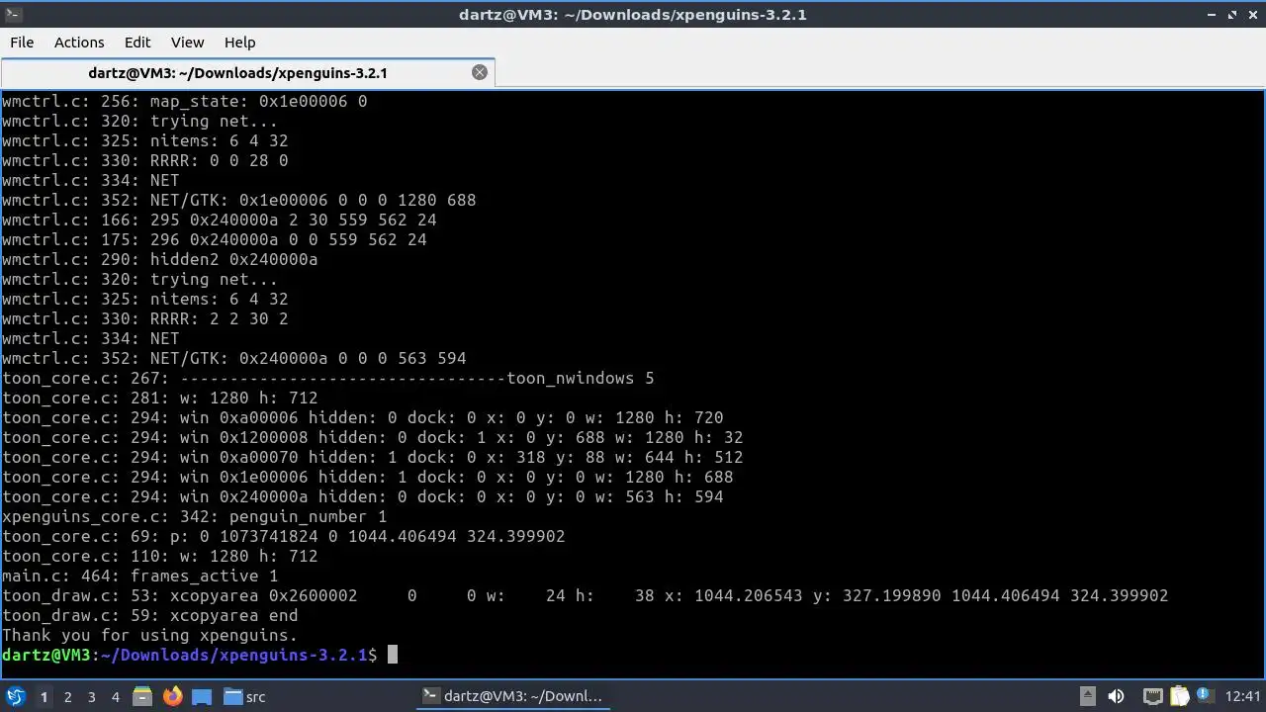Open the update notification tray icon

coord(1205,696)
